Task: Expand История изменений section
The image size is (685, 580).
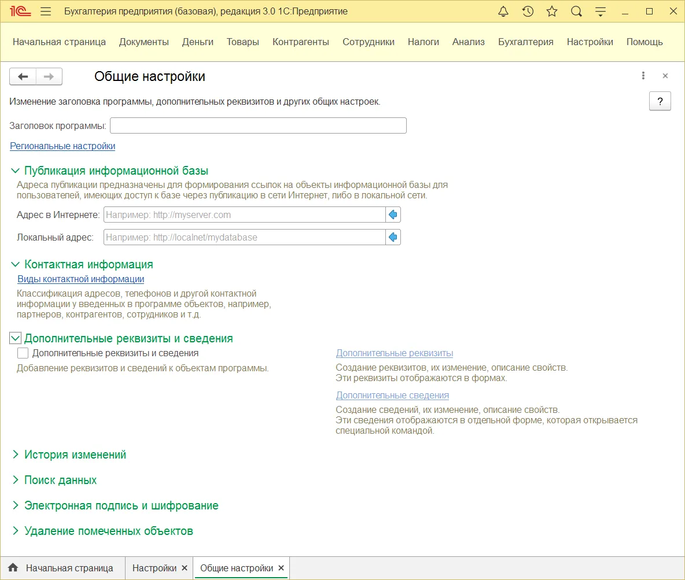Action: click(15, 455)
